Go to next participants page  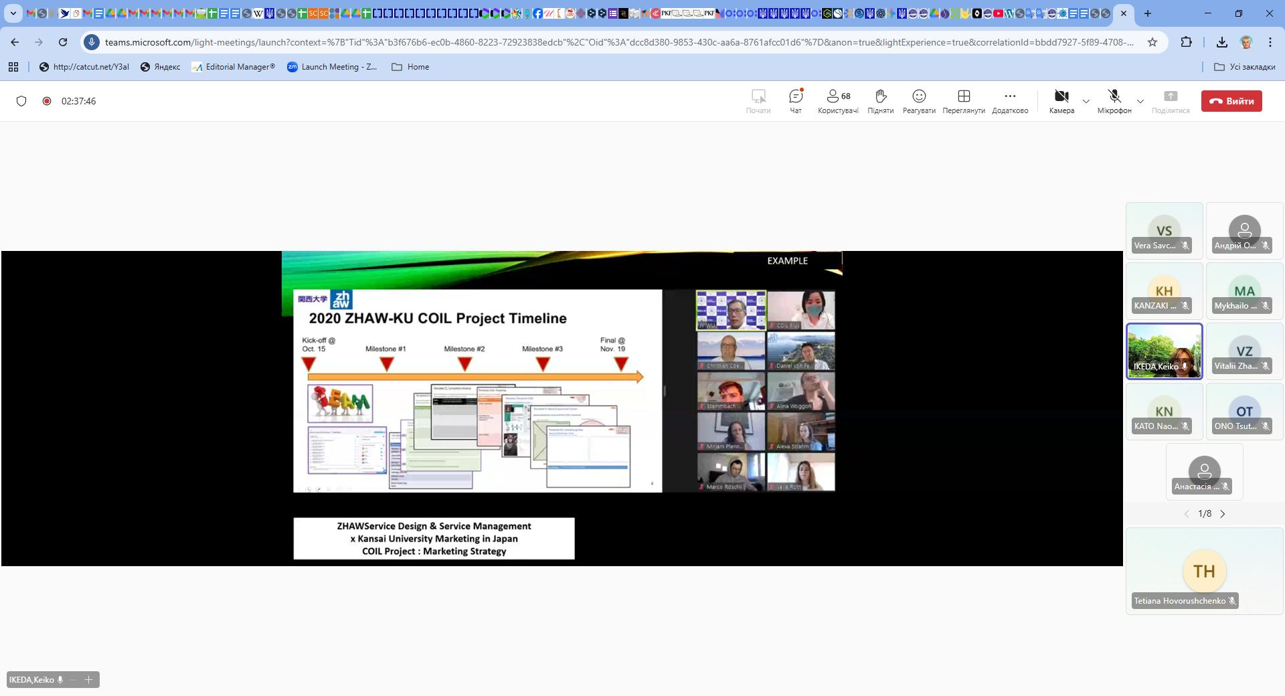click(1223, 514)
